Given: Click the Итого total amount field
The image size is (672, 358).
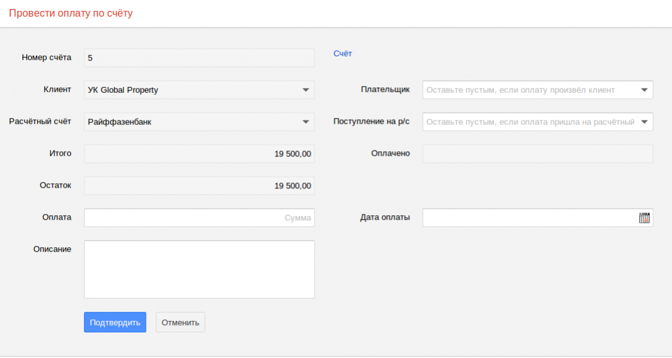Looking at the screenshot, I should [199, 154].
